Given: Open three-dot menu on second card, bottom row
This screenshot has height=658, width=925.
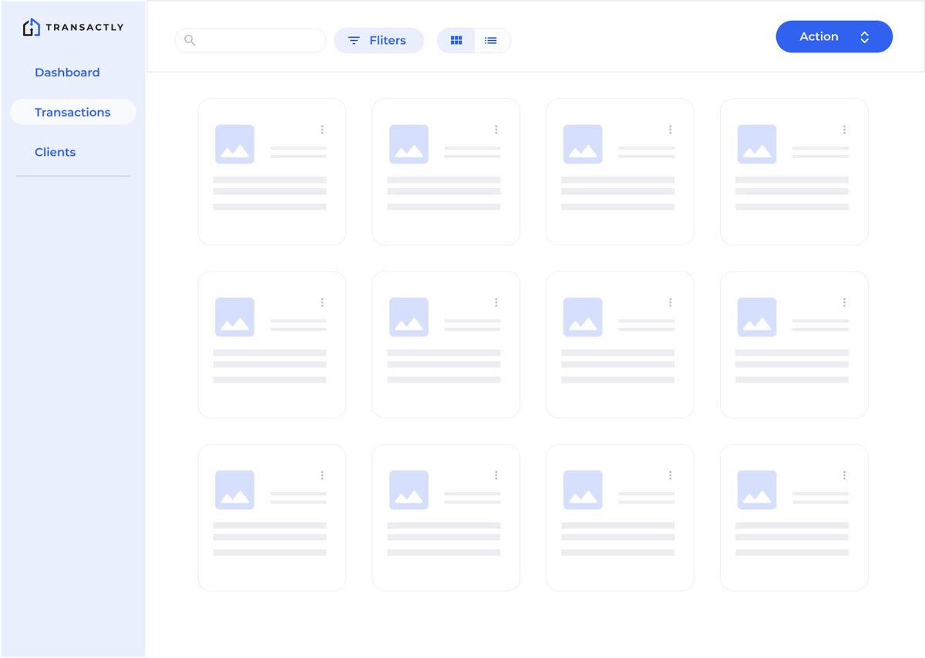Looking at the screenshot, I should pos(496,475).
